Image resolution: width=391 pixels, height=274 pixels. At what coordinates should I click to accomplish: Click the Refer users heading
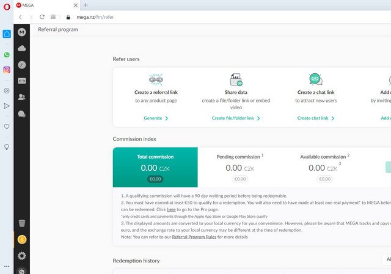pyautogui.click(x=126, y=59)
